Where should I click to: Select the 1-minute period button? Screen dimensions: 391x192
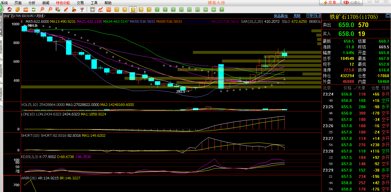[x=157, y=9]
